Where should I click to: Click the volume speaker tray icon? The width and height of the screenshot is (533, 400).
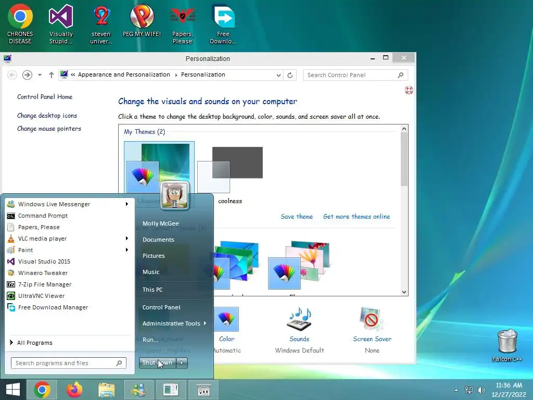[481, 390]
